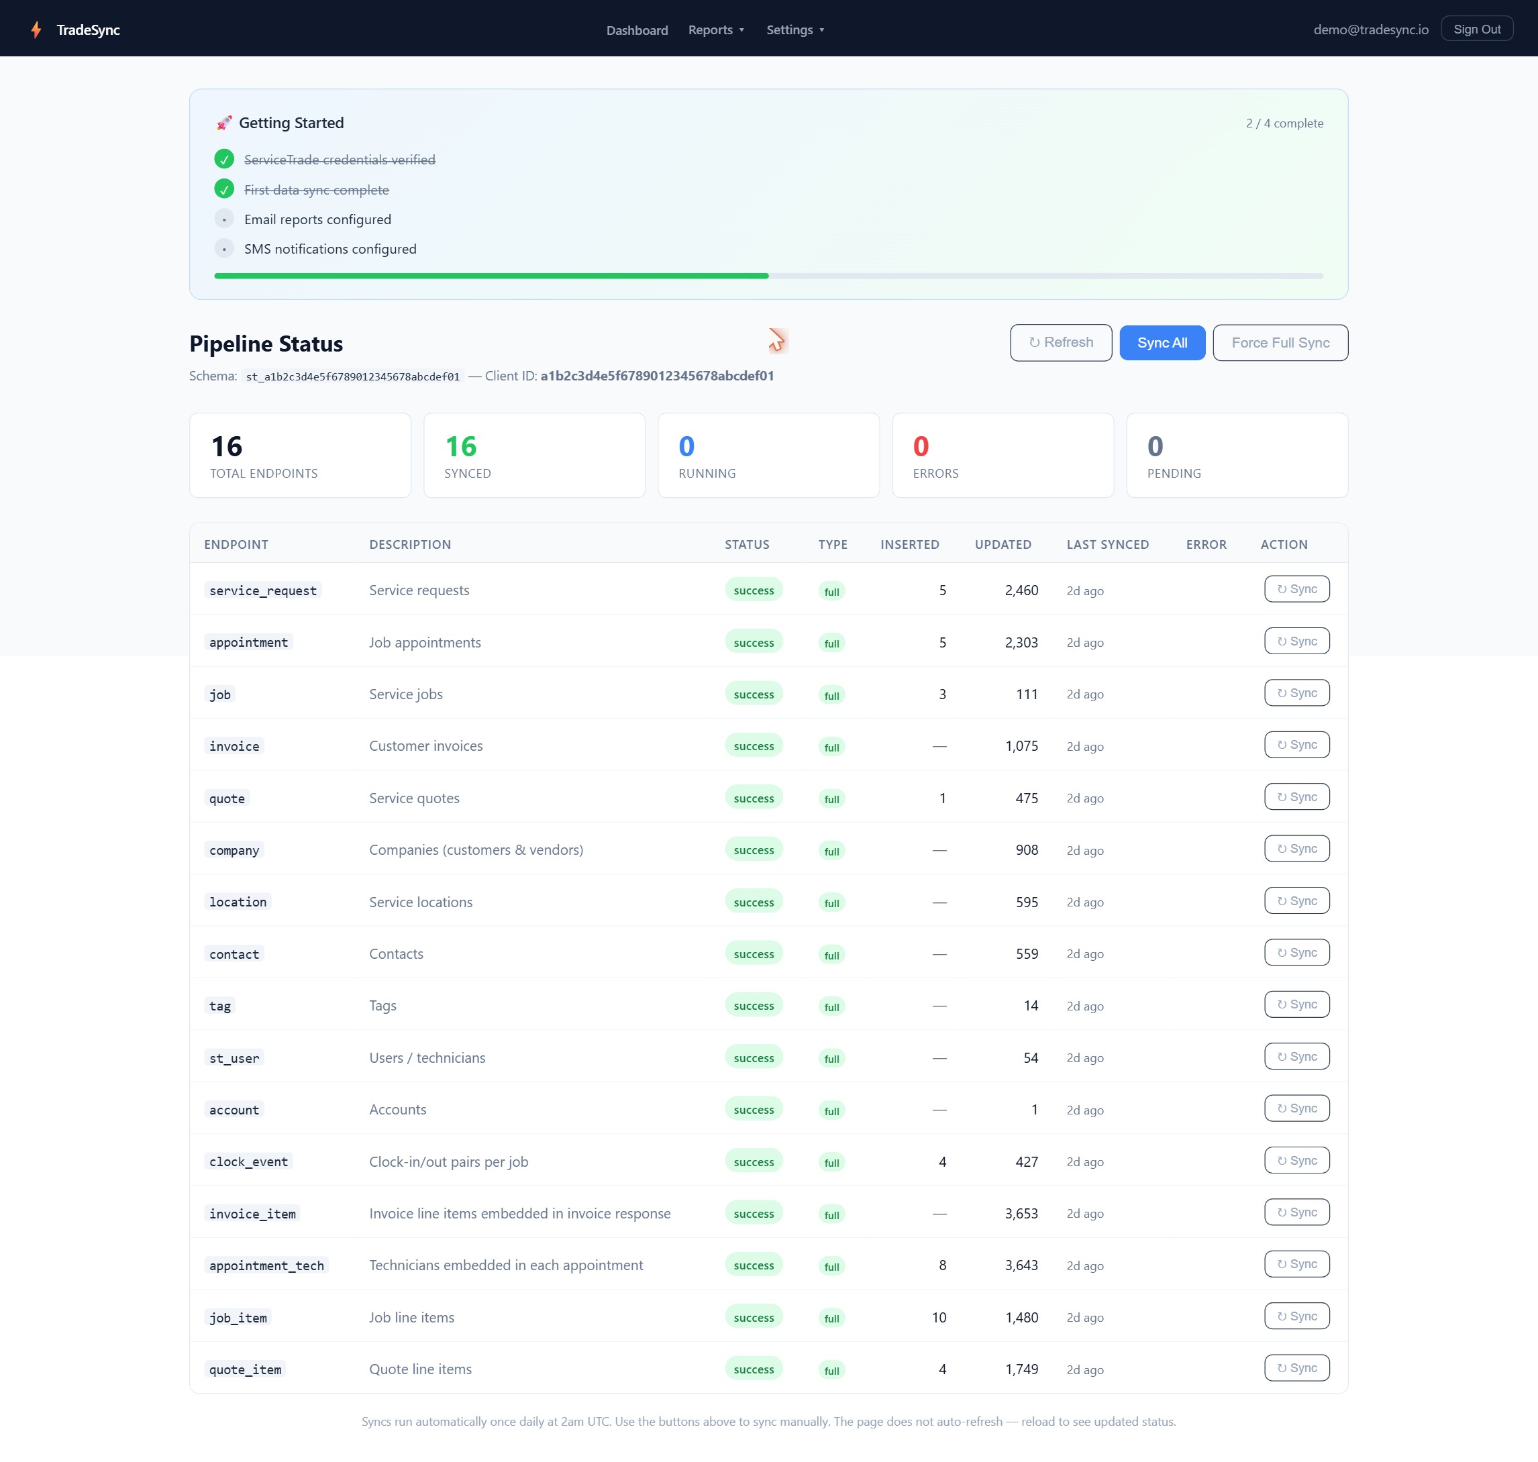Viewport: 1538px width, 1462px height.
Task: Click the Errors stat card
Action: (x=1003, y=455)
